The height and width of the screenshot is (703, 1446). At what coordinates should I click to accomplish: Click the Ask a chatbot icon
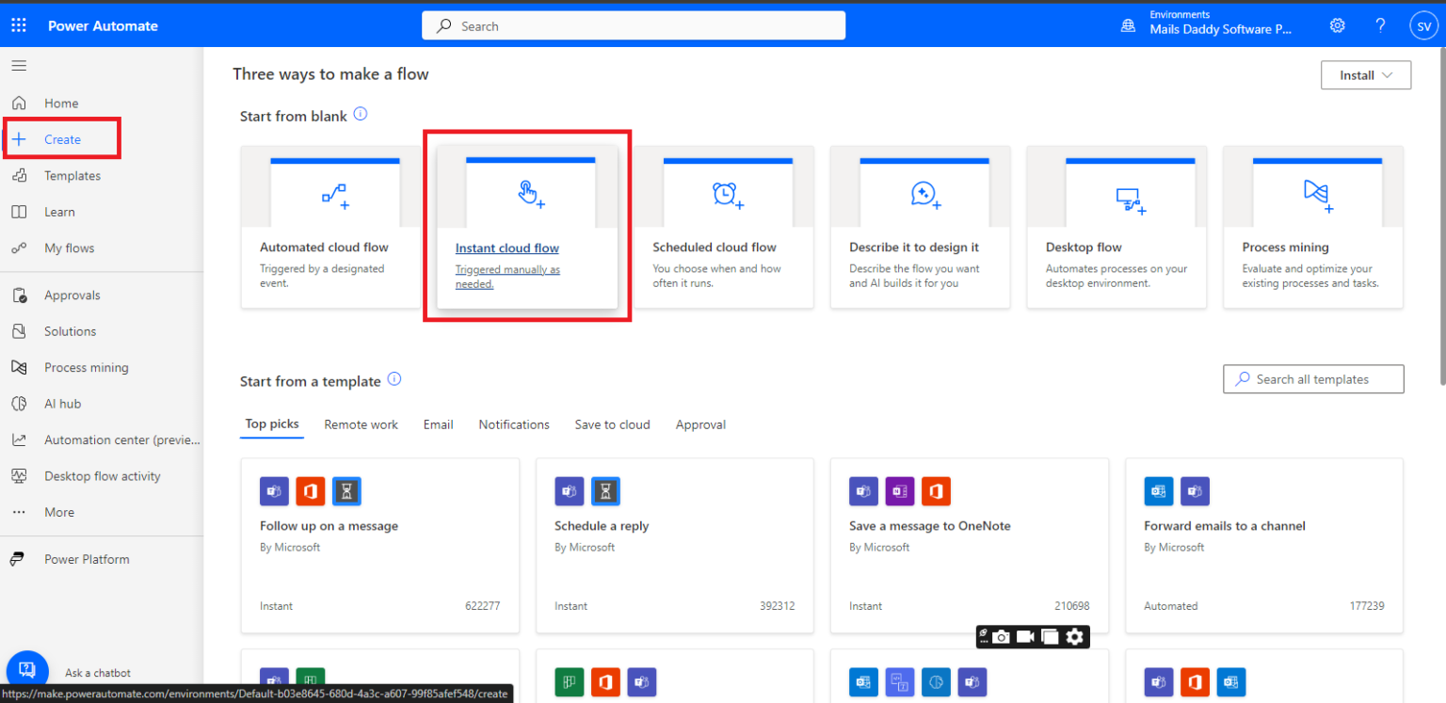(26, 670)
